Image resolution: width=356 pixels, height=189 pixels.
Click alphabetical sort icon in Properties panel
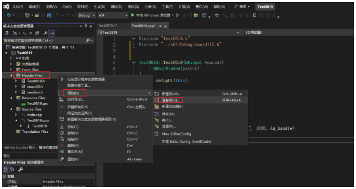[x=12, y=169]
